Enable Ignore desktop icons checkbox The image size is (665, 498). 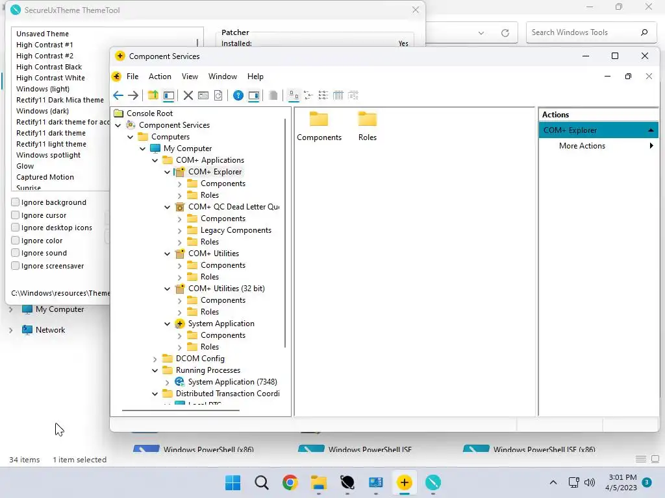point(16,228)
